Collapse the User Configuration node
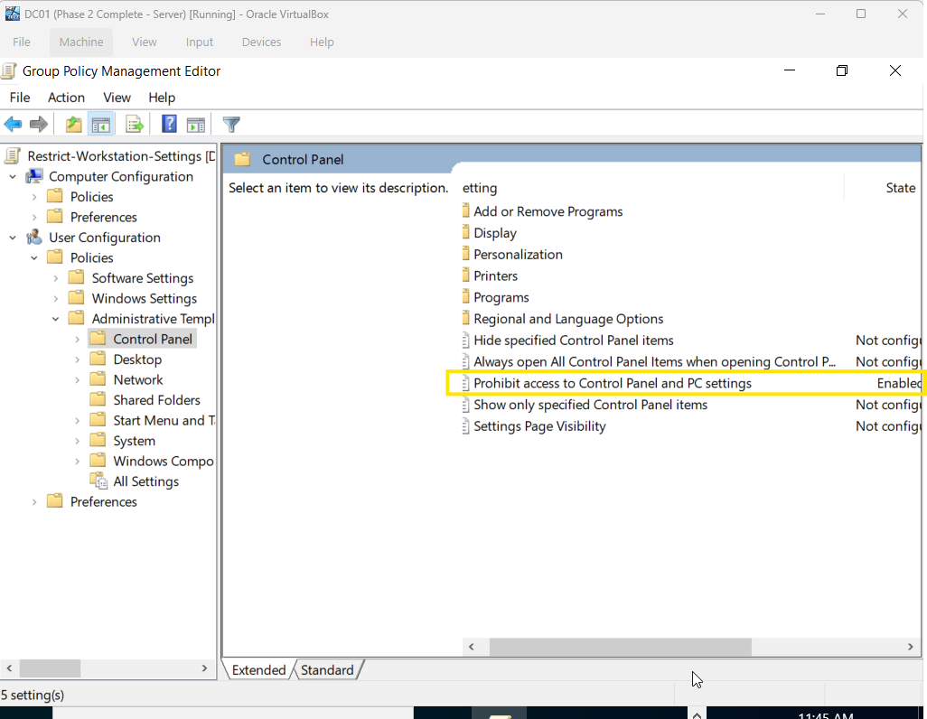The width and height of the screenshot is (927, 719). pyautogui.click(x=13, y=237)
